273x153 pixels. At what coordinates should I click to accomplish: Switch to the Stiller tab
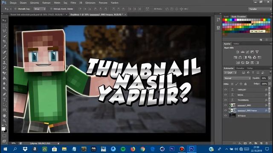coord(236,44)
